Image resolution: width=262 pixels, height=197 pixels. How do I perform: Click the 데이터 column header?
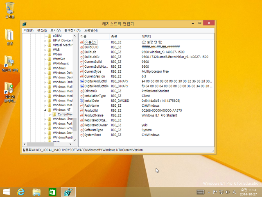point(177,37)
